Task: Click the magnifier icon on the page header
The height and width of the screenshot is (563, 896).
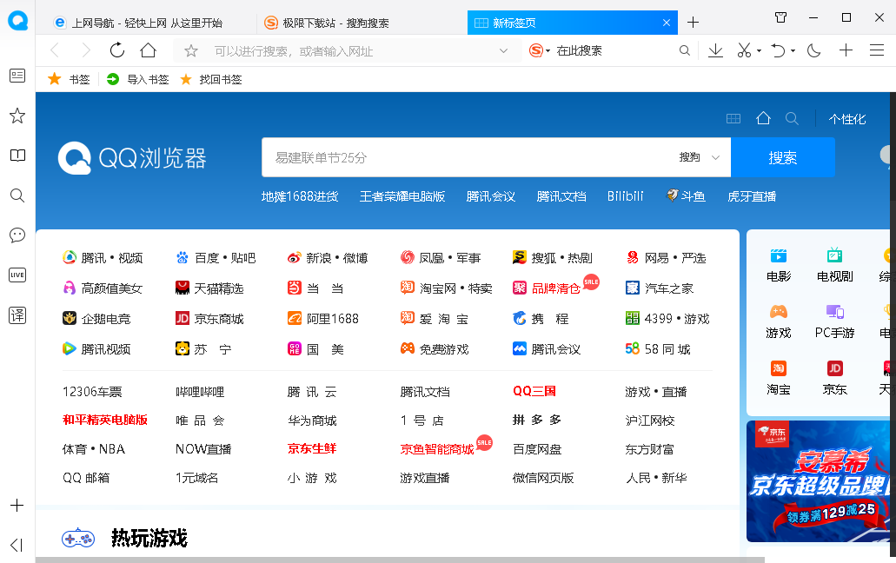Action: point(792,118)
